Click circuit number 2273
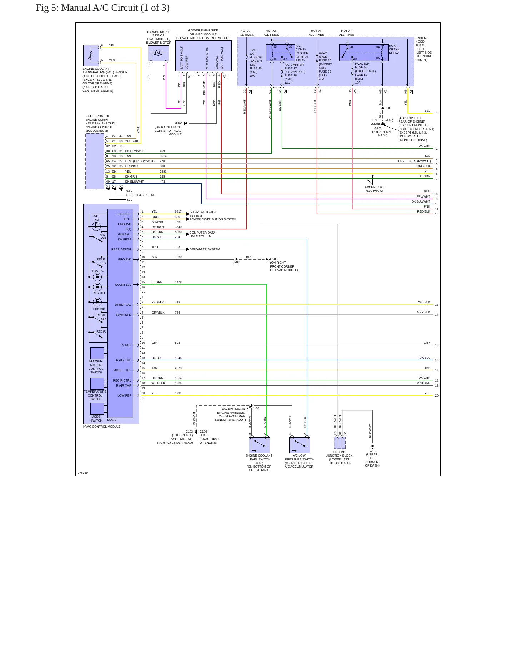Image resolution: width=516 pixels, height=668 pixels. (178, 368)
